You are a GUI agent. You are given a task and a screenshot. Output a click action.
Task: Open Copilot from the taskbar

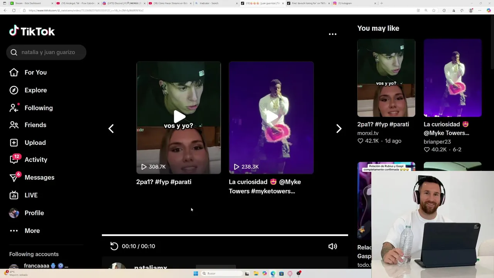264,273
